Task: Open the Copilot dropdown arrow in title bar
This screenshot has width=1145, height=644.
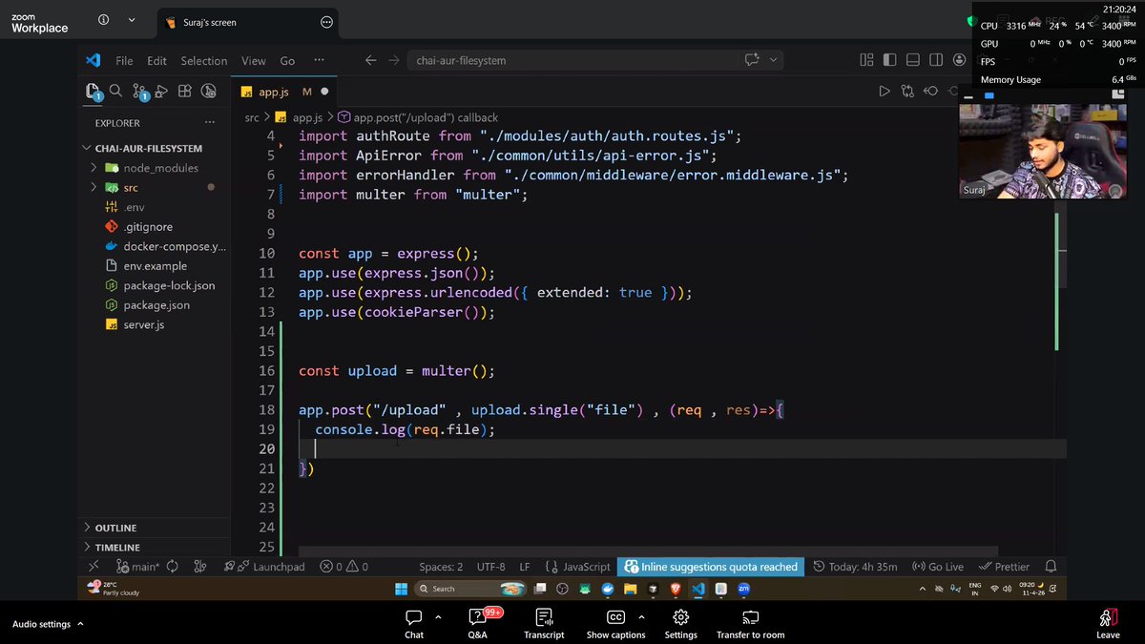Action: (x=773, y=60)
